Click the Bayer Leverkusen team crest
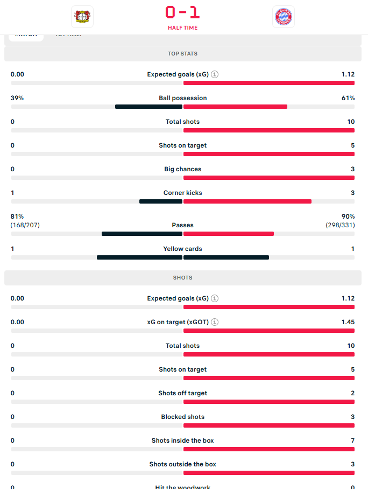368x489 pixels. [82, 17]
